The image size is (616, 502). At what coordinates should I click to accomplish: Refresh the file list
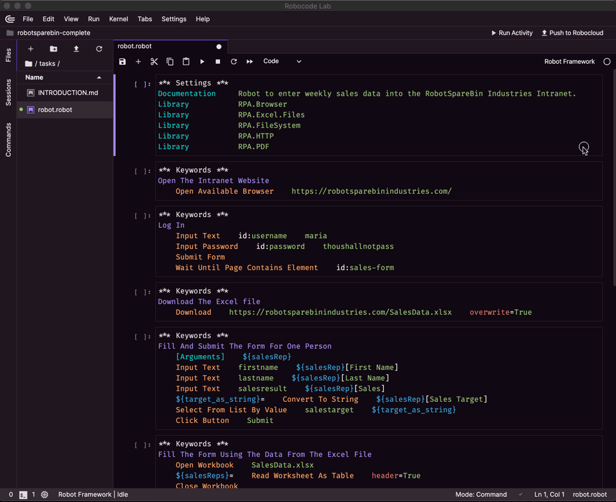tap(99, 49)
